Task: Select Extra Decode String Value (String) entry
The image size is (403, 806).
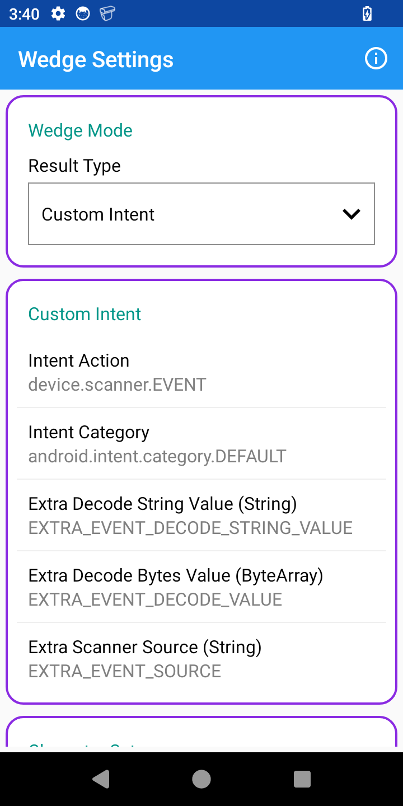Action: tap(201, 516)
